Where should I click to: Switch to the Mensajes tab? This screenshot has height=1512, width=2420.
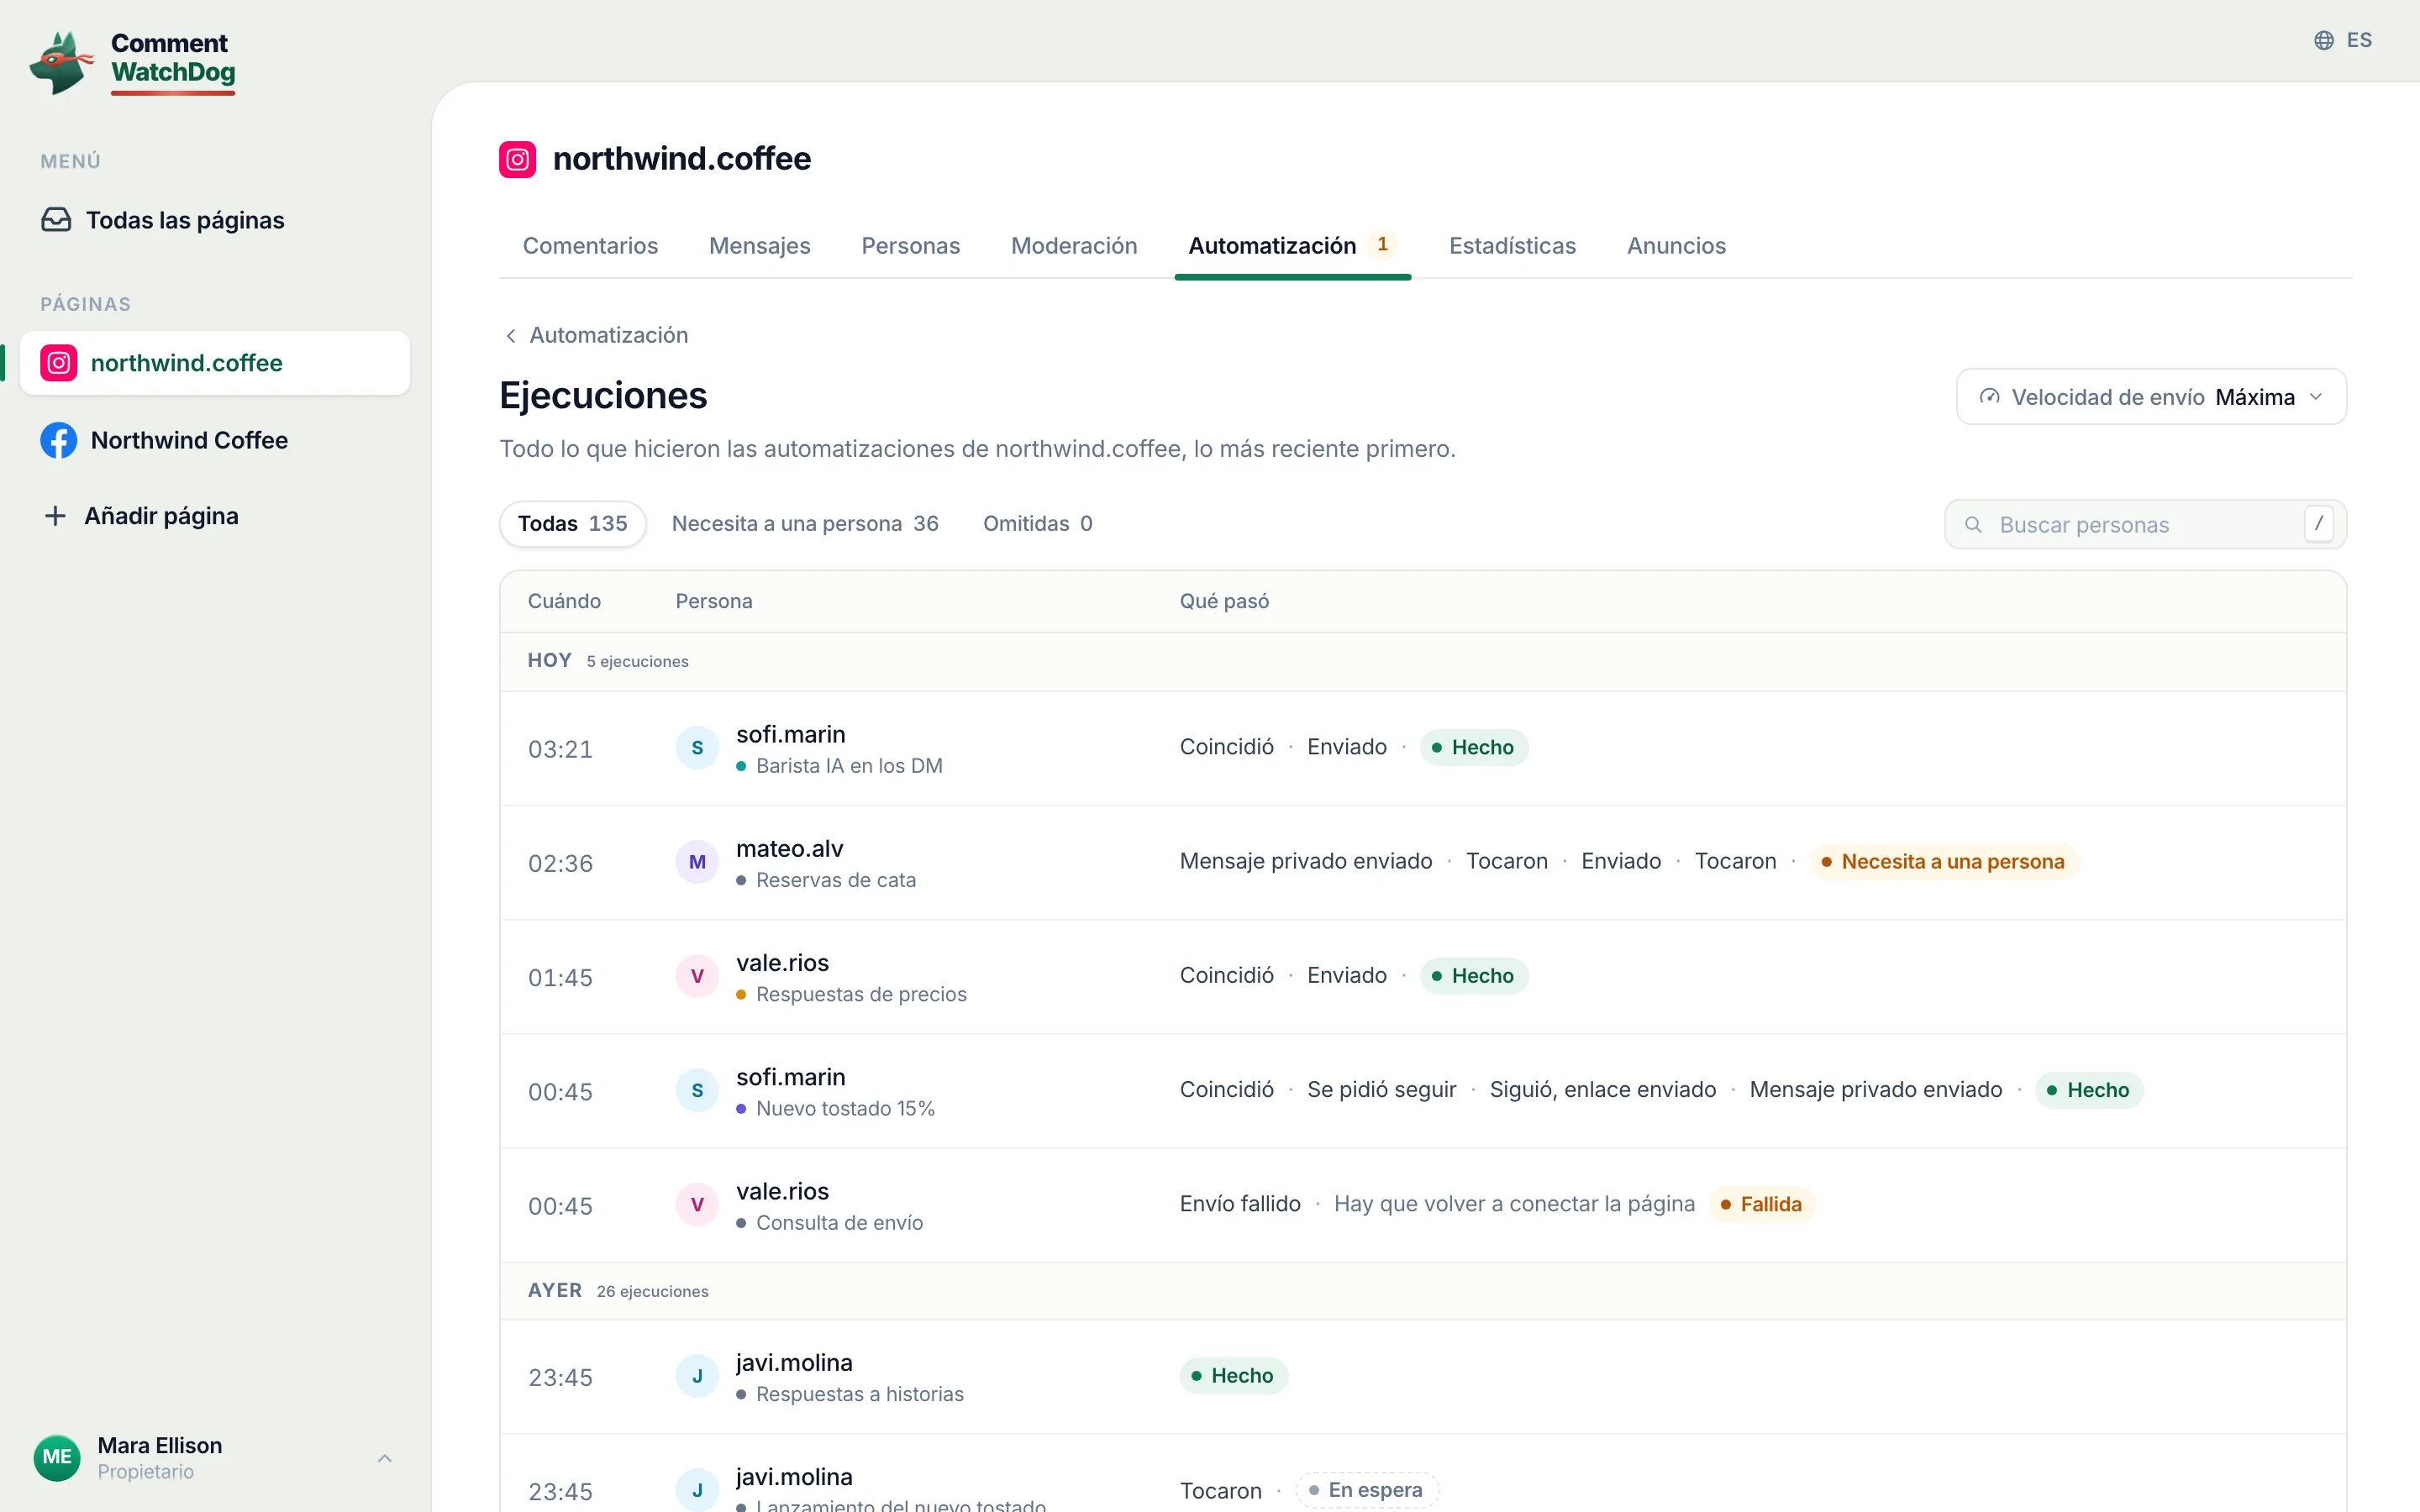click(x=759, y=246)
